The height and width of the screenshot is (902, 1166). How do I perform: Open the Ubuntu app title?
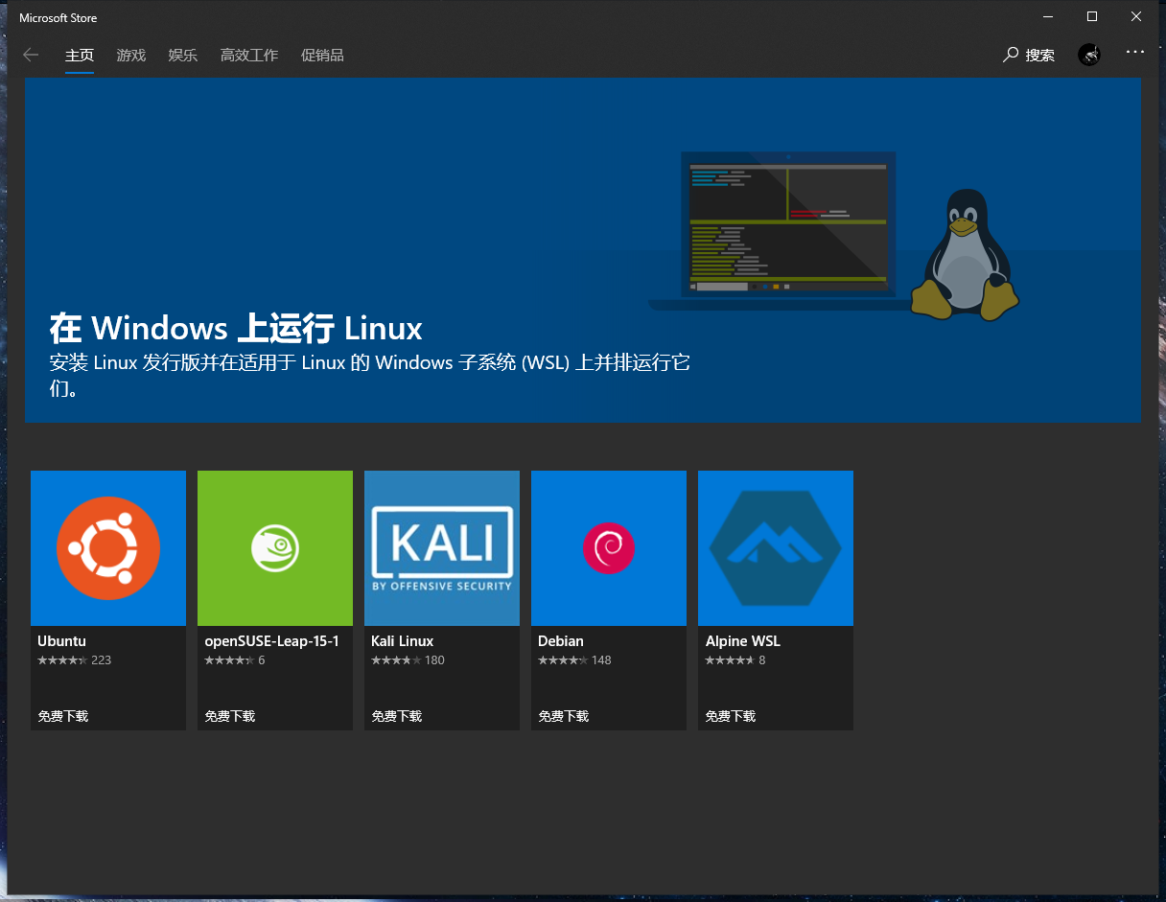point(62,640)
